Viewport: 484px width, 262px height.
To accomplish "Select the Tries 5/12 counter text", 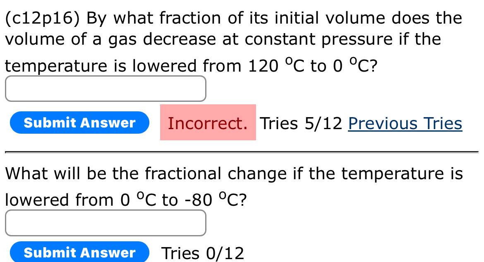I will pyautogui.click(x=299, y=123).
